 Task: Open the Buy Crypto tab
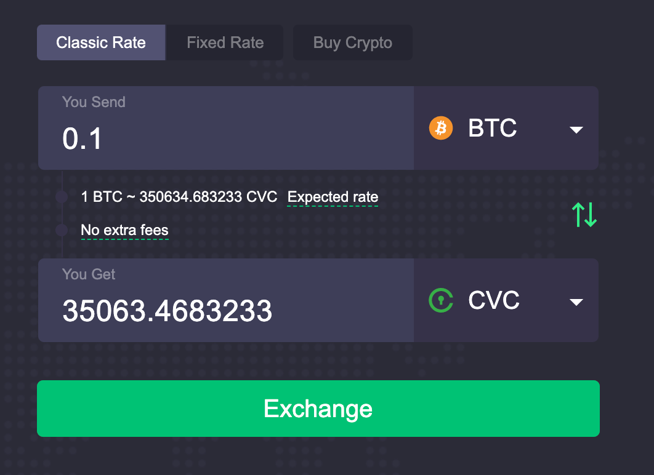(x=352, y=42)
